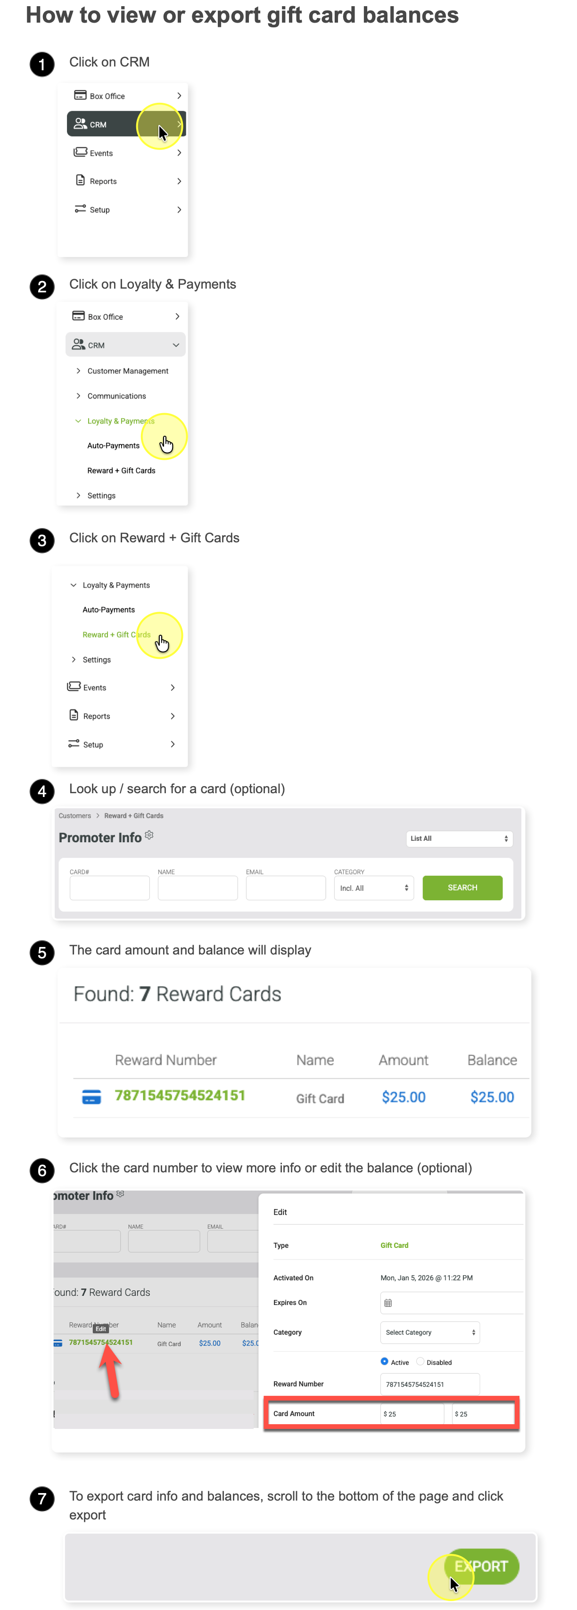Image resolution: width=577 pixels, height=1610 pixels.
Task: Open the calendar icon in Expires On field
Action: point(388,1303)
